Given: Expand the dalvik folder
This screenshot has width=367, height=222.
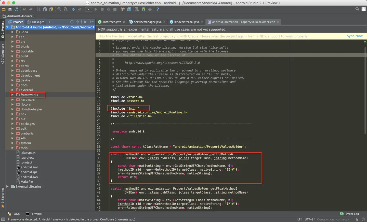Looking at the screenshot, I should (x=12, y=66).
